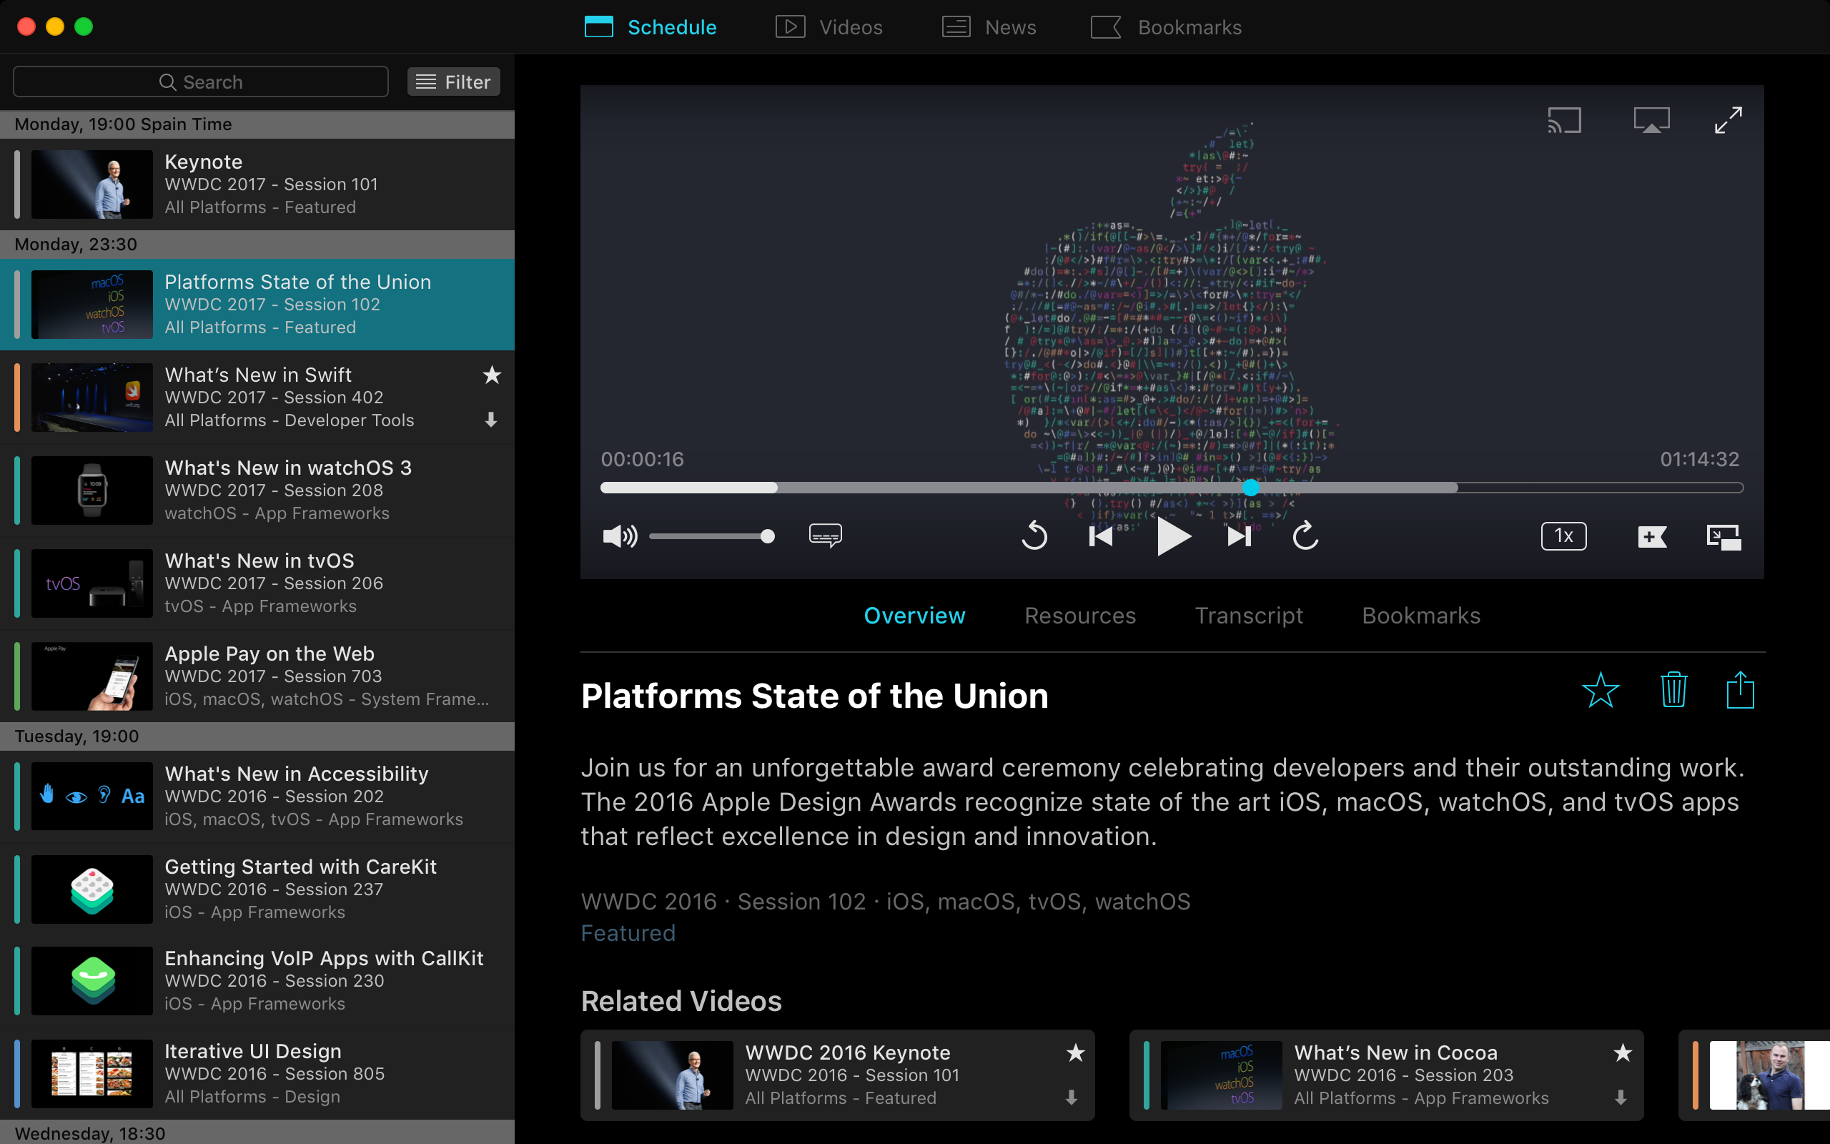This screenshot has height=1144, width=1830.
Task: Open the Filter options
Action: (x=453, y=81)
